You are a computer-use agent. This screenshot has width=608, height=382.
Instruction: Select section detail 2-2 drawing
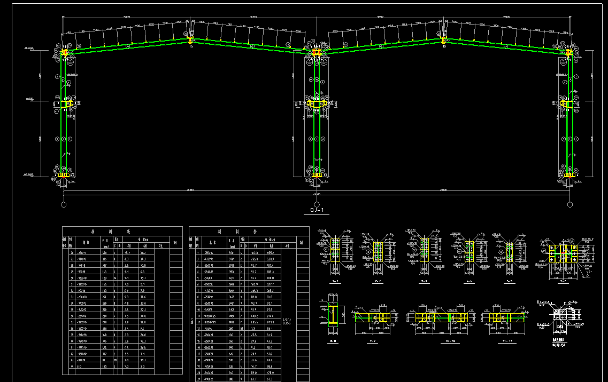[379, 252]
